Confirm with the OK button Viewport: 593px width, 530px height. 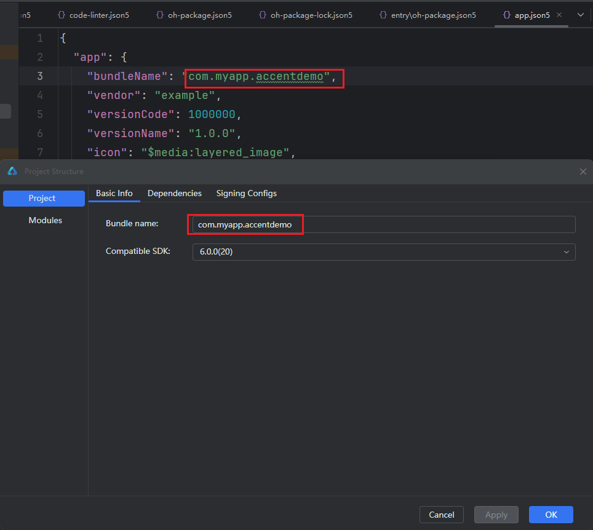[x=551, y=515]
